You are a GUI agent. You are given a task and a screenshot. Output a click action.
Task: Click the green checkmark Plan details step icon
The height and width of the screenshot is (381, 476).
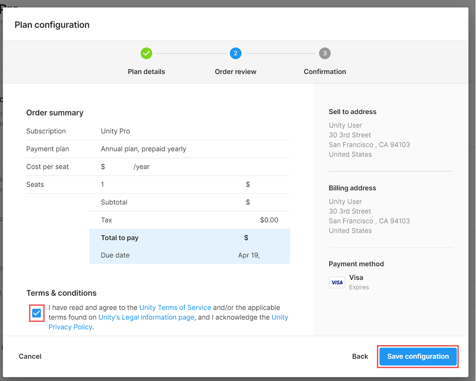coord(146,53)
